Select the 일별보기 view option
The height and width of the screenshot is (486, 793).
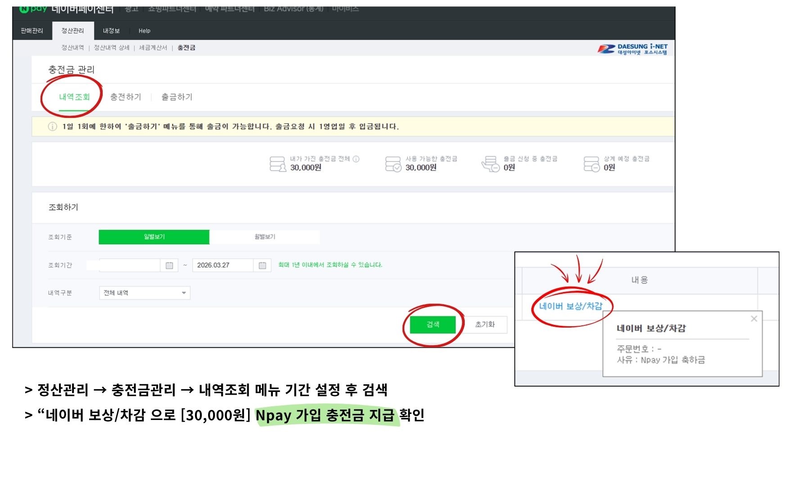click(154, 237)
